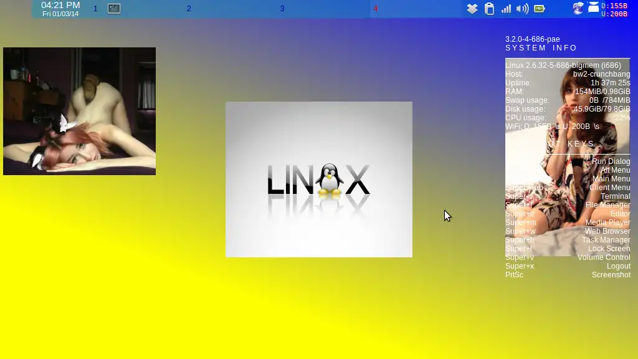Click the Editor shortcut entry
This screenshot has width=638, height=359.
620,214
